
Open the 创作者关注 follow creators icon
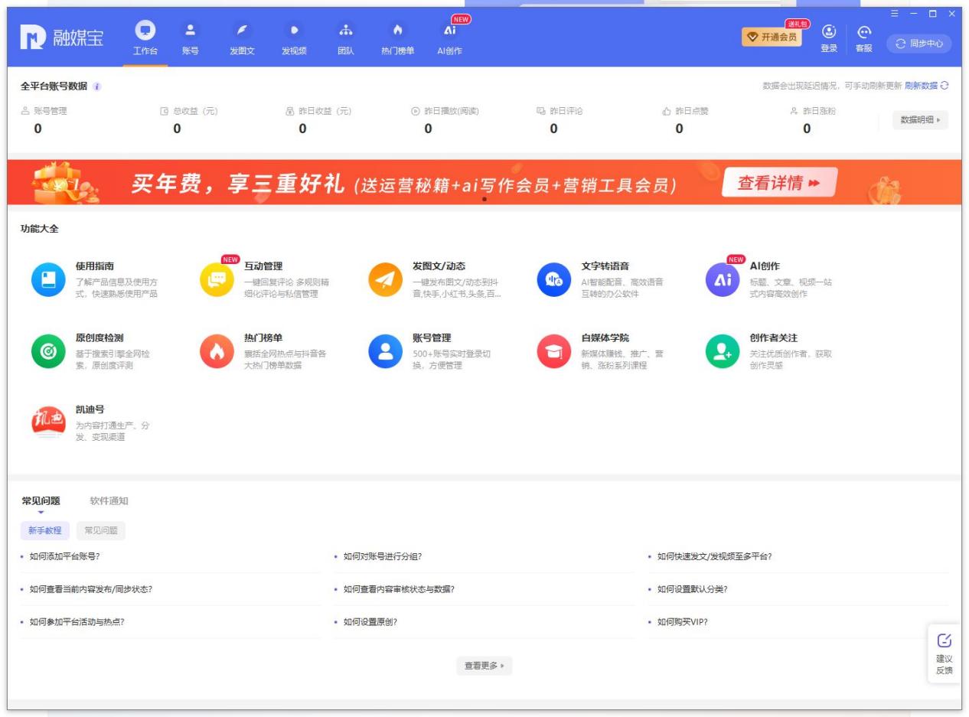click(723, 351)
